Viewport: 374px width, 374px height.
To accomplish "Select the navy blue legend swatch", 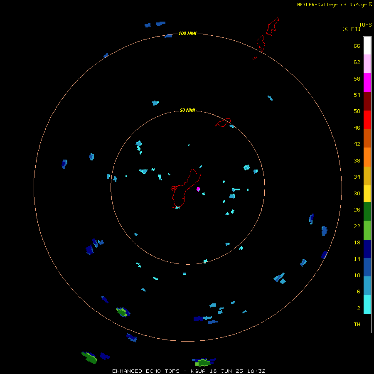I will (x=367, y=249).
